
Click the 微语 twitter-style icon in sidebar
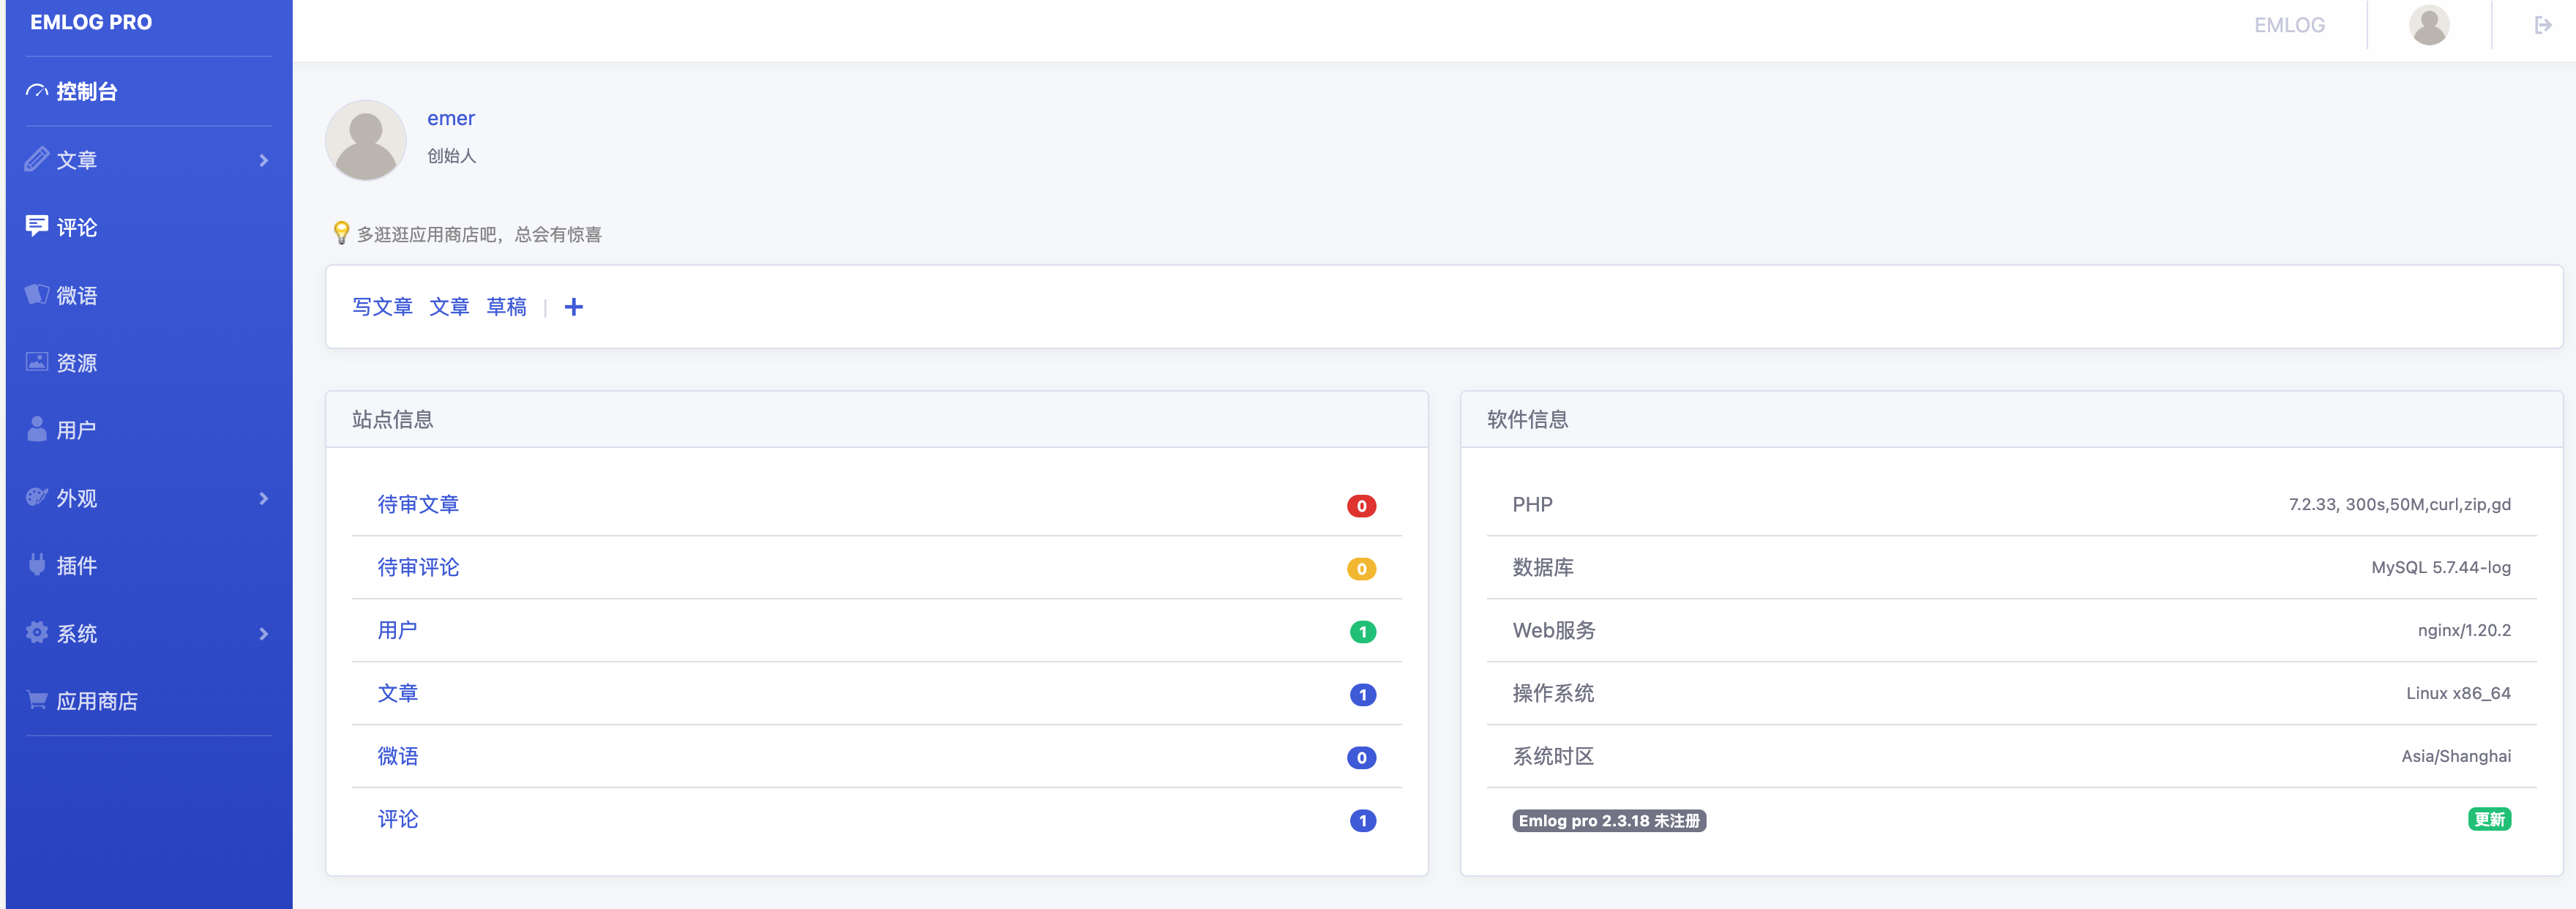coord(37,294)
